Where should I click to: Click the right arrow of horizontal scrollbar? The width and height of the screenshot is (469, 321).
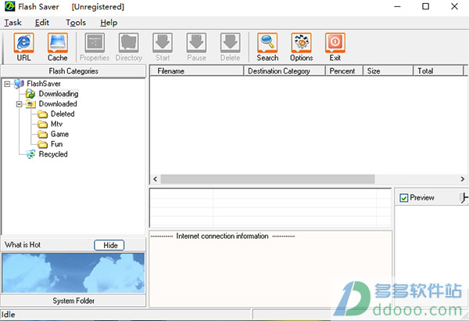(x=463, y=179)
